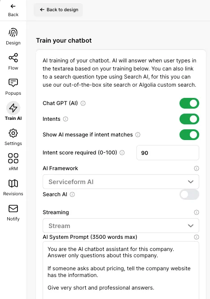The height and width of the screenshot is (299, 210).
Task: Open the Notify envelope icon
Action: pyautogui.click(x=13, y=209)
